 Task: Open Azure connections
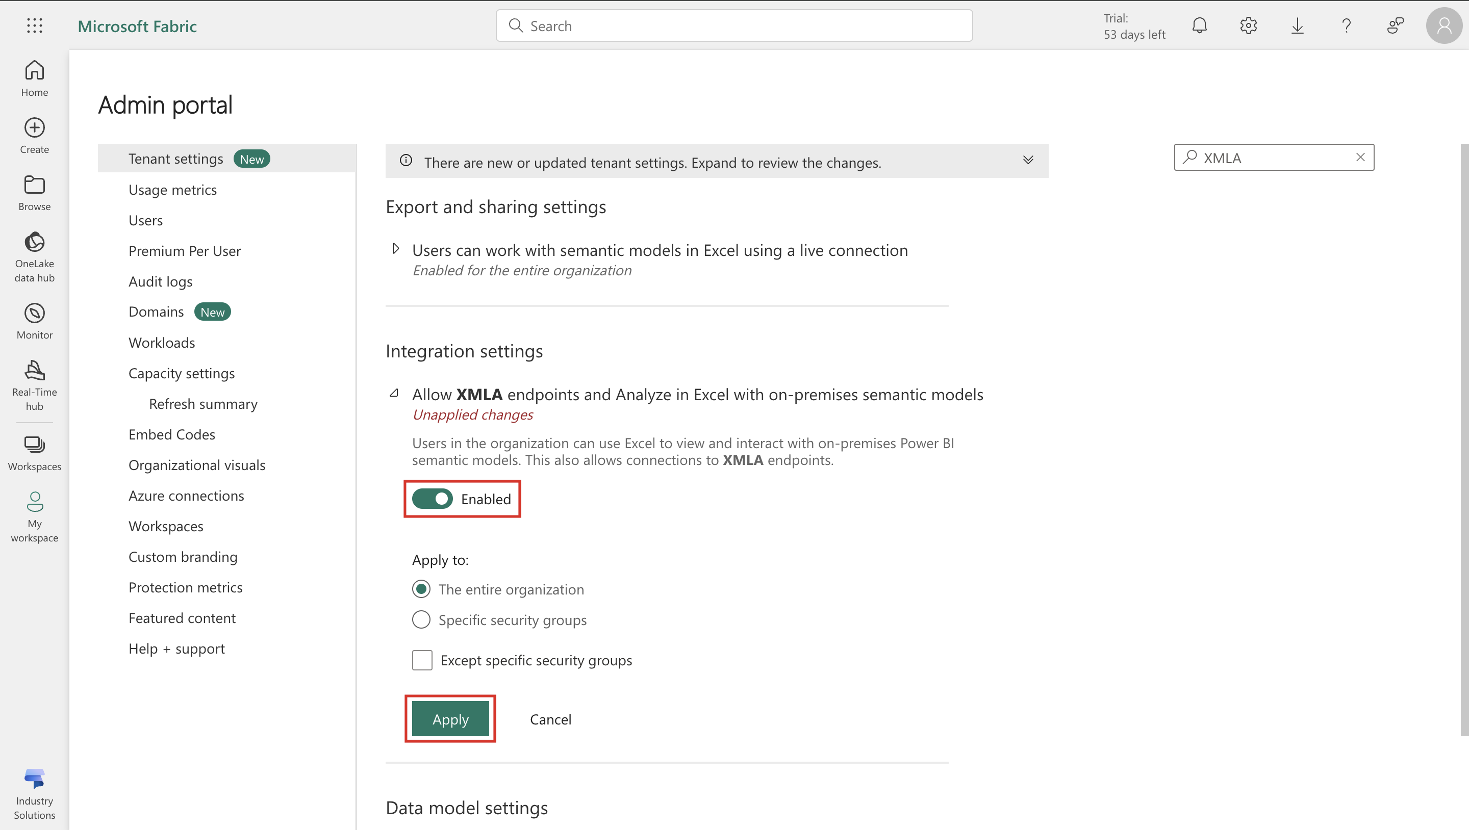coord(186,496)
